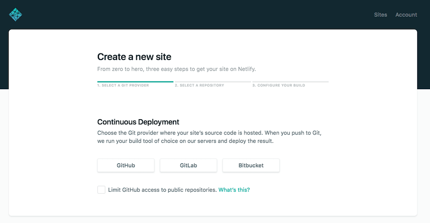
Task: Click the paragraph describing Git provider choice
Action: click(209, 137)
